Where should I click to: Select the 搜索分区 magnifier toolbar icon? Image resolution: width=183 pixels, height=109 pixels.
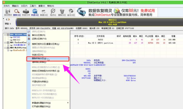(x=17, y=12)
